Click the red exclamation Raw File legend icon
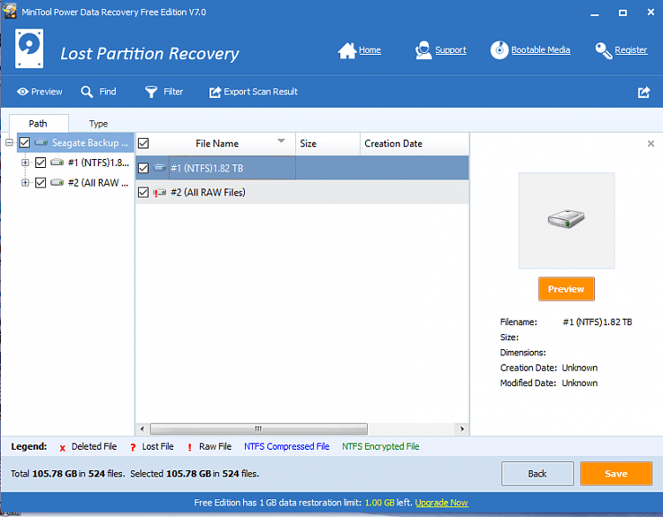The width and height of the screenshot is (663, 517). [189, 448]
